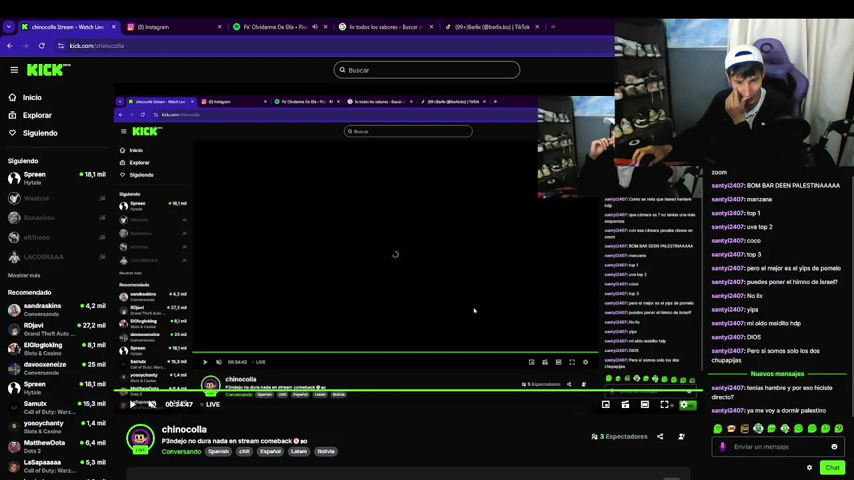Click the heart icon beside Siguiendo nav
The width and height of the screenshot is (854, 480).
[x=13, y=133]
